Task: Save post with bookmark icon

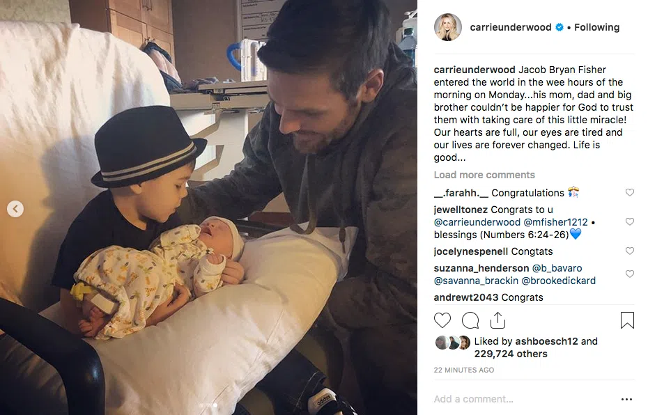Action: [x=627, y=320]
